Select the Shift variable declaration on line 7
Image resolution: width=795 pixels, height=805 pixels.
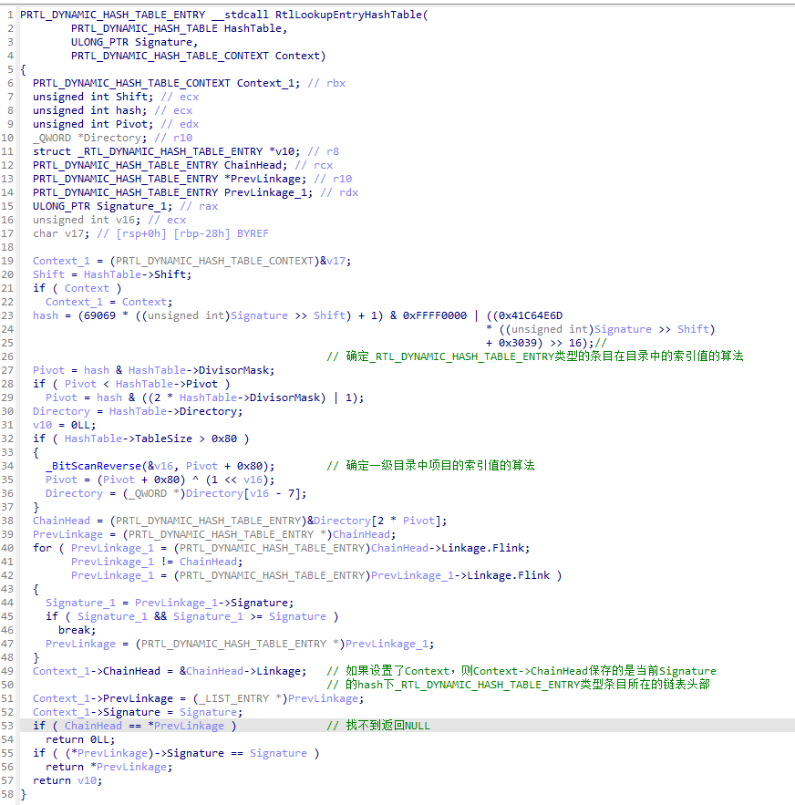pos(92,97)
